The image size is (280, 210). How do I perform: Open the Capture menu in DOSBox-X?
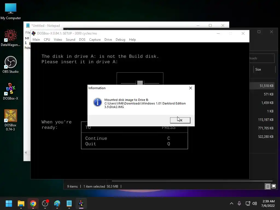coord(95,40)
